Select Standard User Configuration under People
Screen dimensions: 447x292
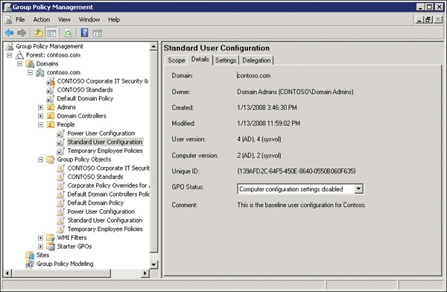pyautogui.click(x=105, y=142)
